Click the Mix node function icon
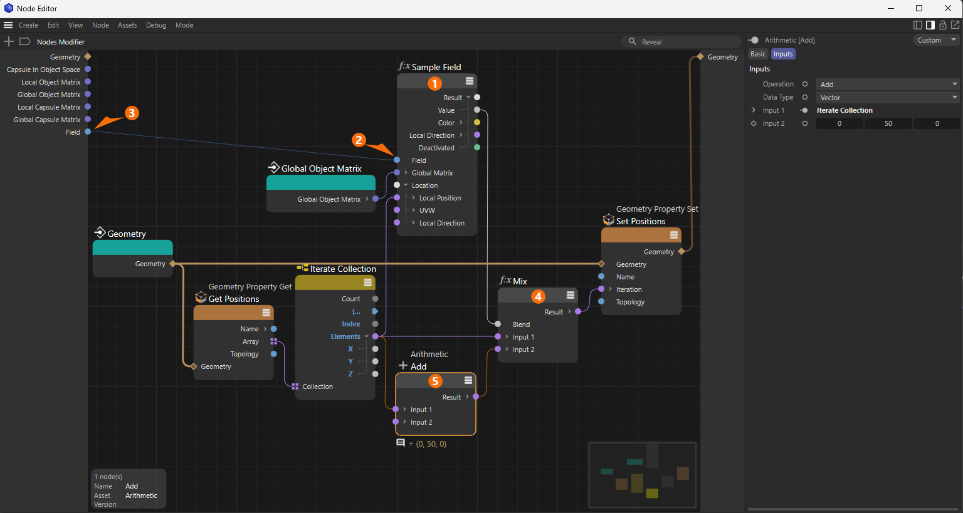The width and height of the screenshot is (963, 513). click(505, 281)
